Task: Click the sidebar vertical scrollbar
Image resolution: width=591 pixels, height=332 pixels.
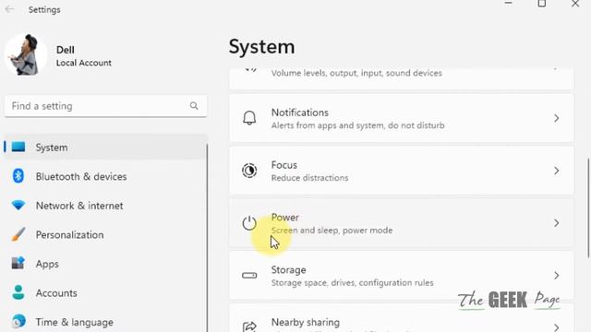Action: tap(207, 237)
